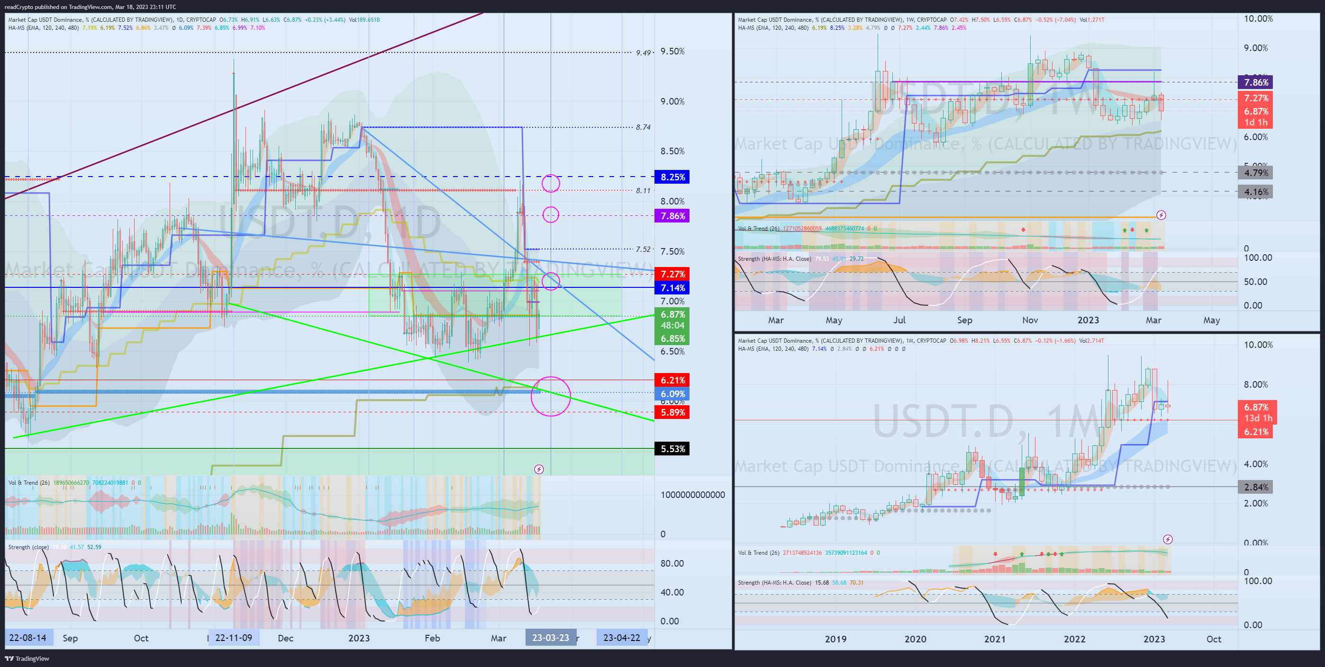Select the large magenta circle near 6.09%
The image size is (1325, 667).
click(550, 396)
